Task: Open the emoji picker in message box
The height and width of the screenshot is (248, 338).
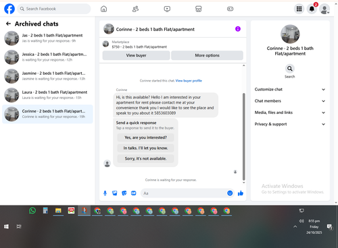Action: (230, 193)
